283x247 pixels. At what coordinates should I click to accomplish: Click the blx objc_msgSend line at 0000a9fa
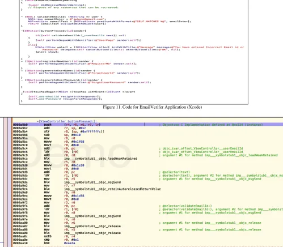(67, 216)
